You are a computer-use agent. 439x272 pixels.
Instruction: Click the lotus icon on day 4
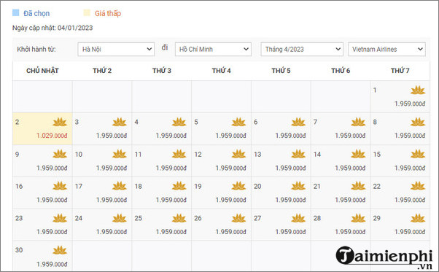(179, 122)
